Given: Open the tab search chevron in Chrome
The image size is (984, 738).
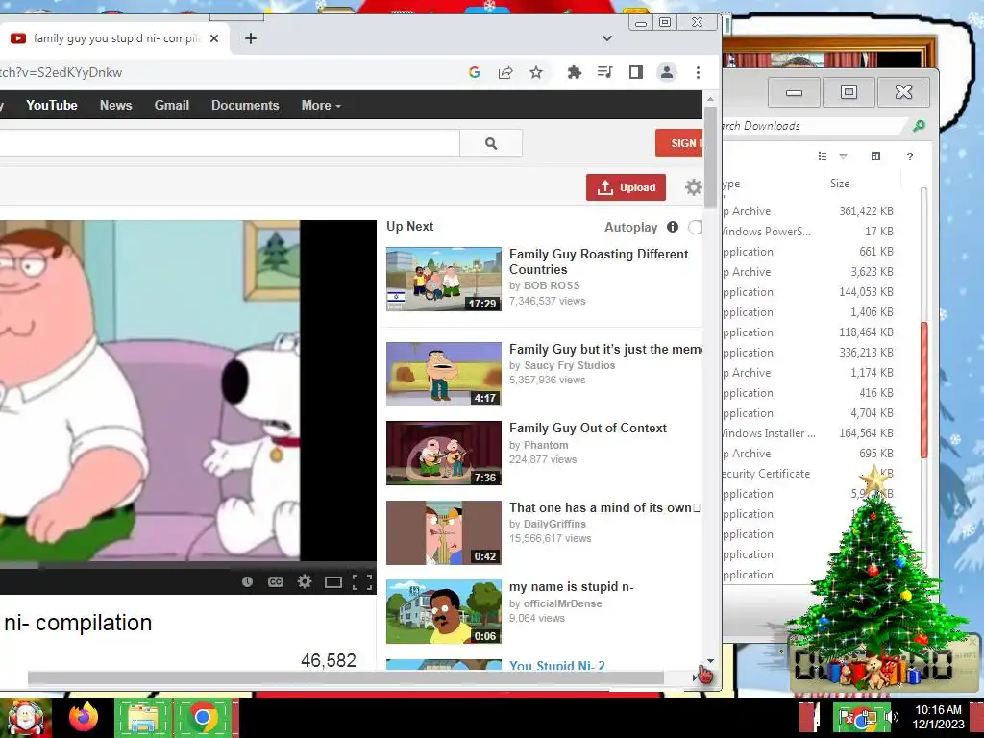Looking at the screenshot, I should click(x=606, y=38).
